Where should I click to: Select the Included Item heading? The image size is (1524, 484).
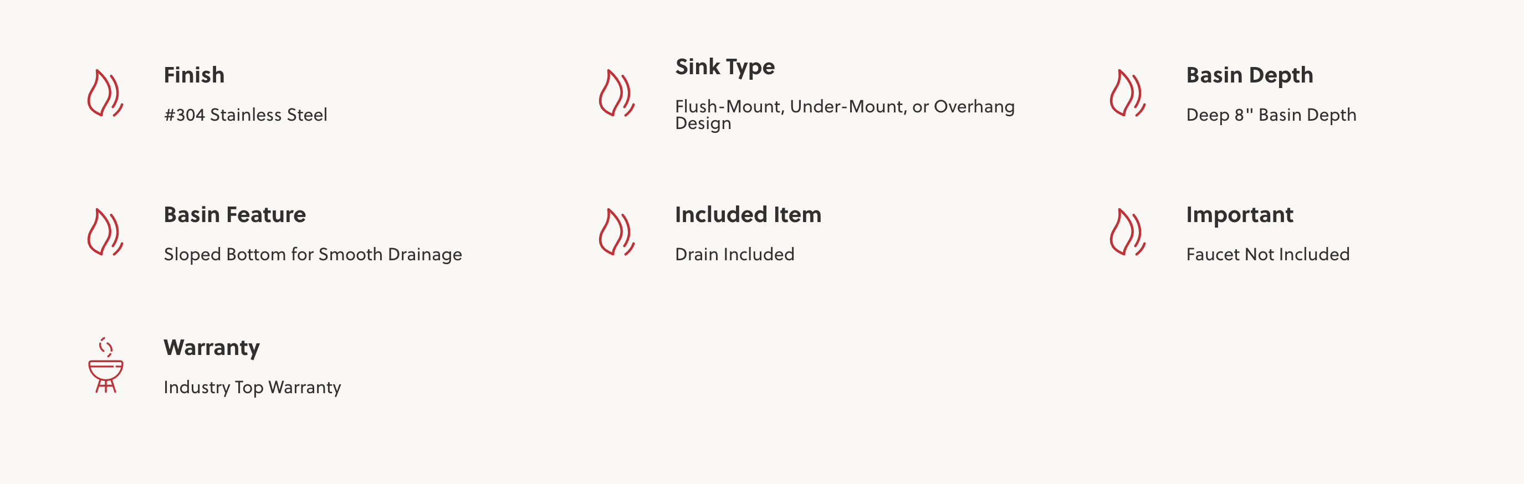[748, 214]
